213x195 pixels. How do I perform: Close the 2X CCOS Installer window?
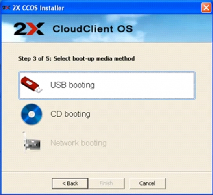coord(206,8)
